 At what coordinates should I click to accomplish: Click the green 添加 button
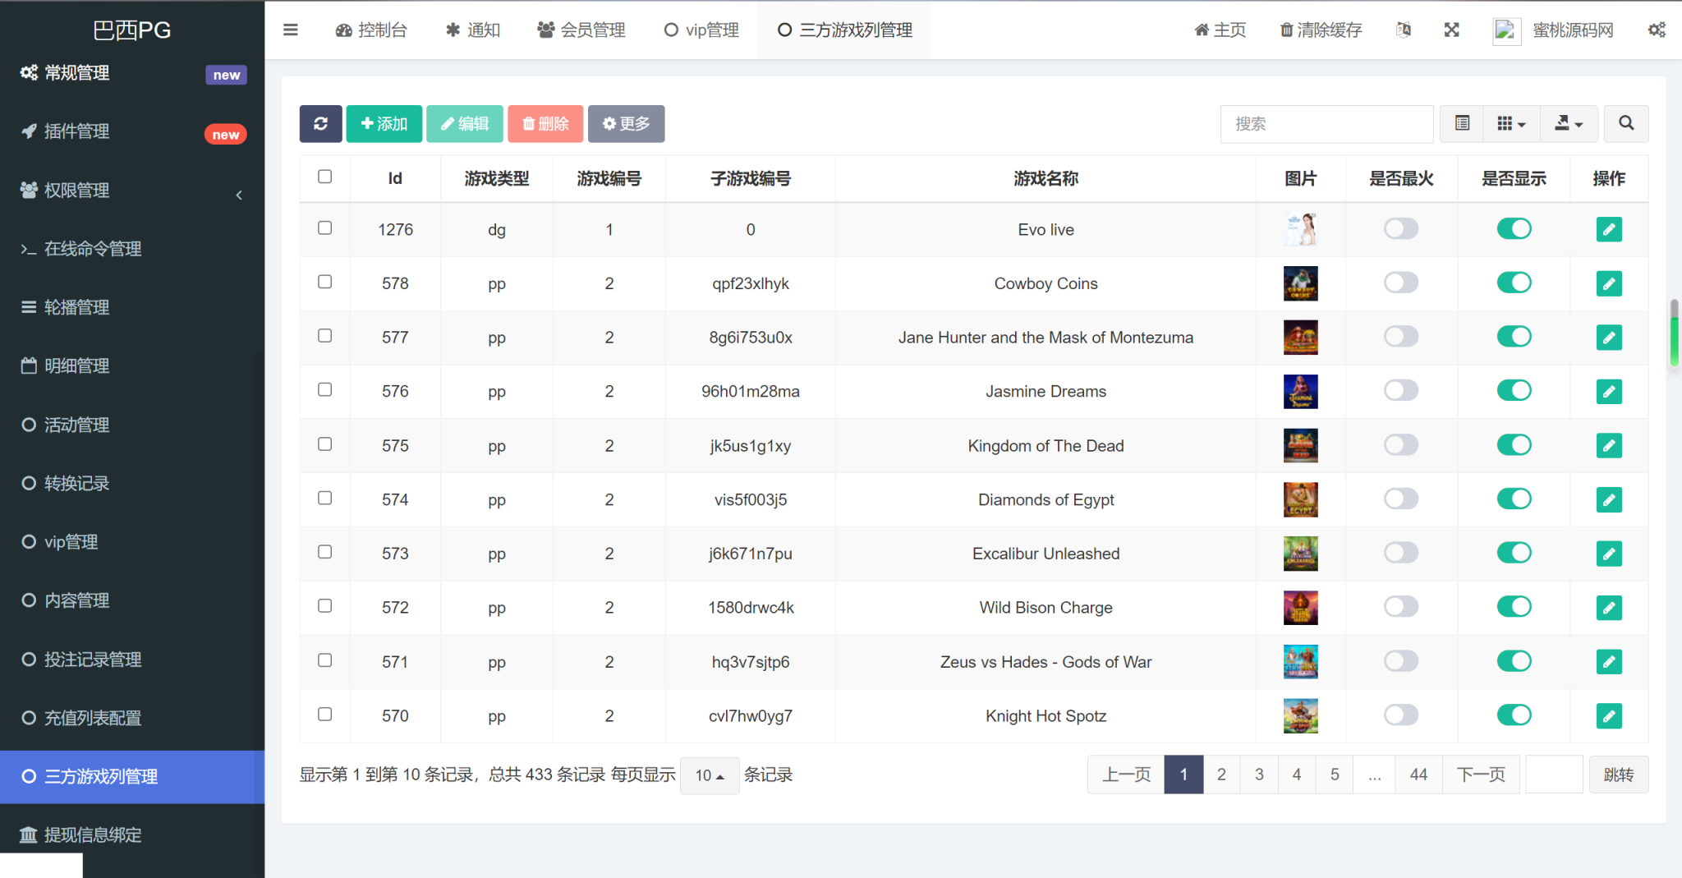pos(384,123)
